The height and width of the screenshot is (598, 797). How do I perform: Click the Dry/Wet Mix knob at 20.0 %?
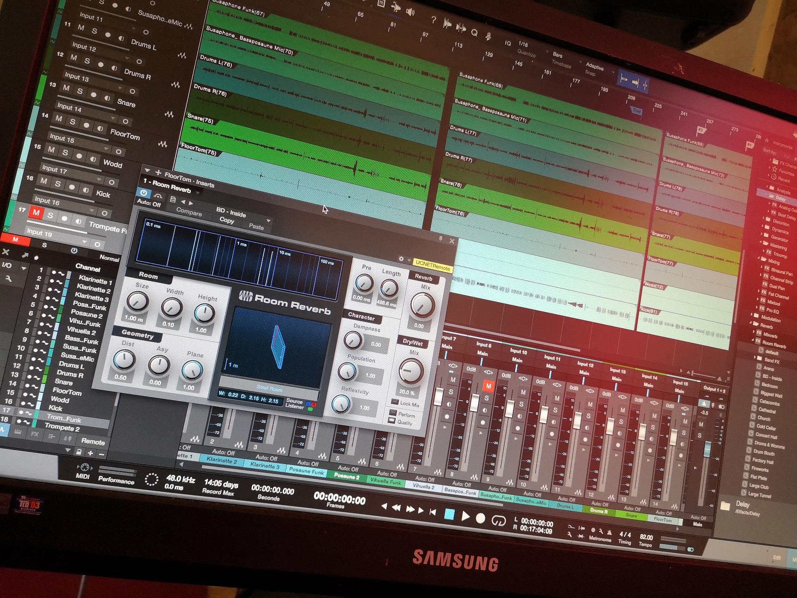point(411,371)
